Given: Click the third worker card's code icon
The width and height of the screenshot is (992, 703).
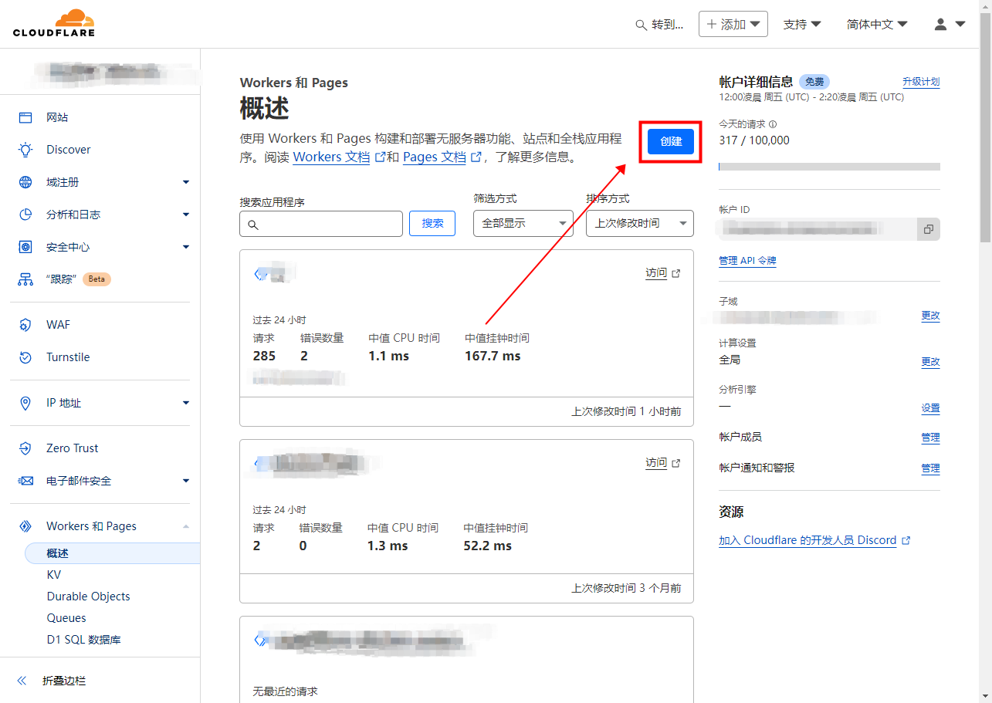Looking at the screenshot, I should click(261, 640).
